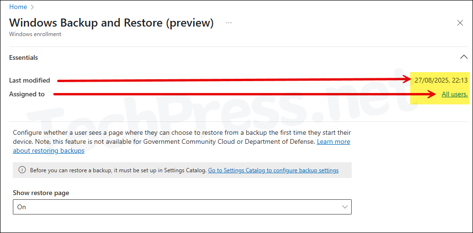This screenshot has height=233, width=473.
Task: Open the ellipsis more options menu
Action: (229, 23)
